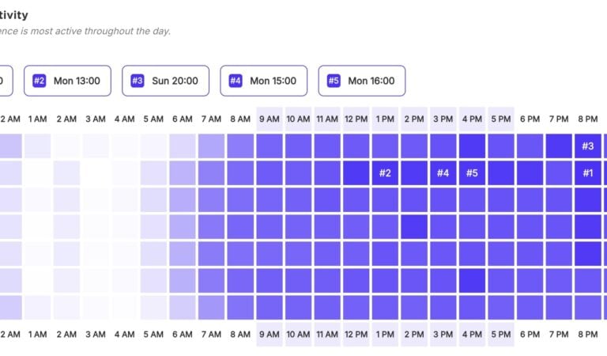The width and height of the screenshot is (607, 356).
Task: Click the heatmap cell marked #2
Action: pyautogui.click(x=385, y=173)
